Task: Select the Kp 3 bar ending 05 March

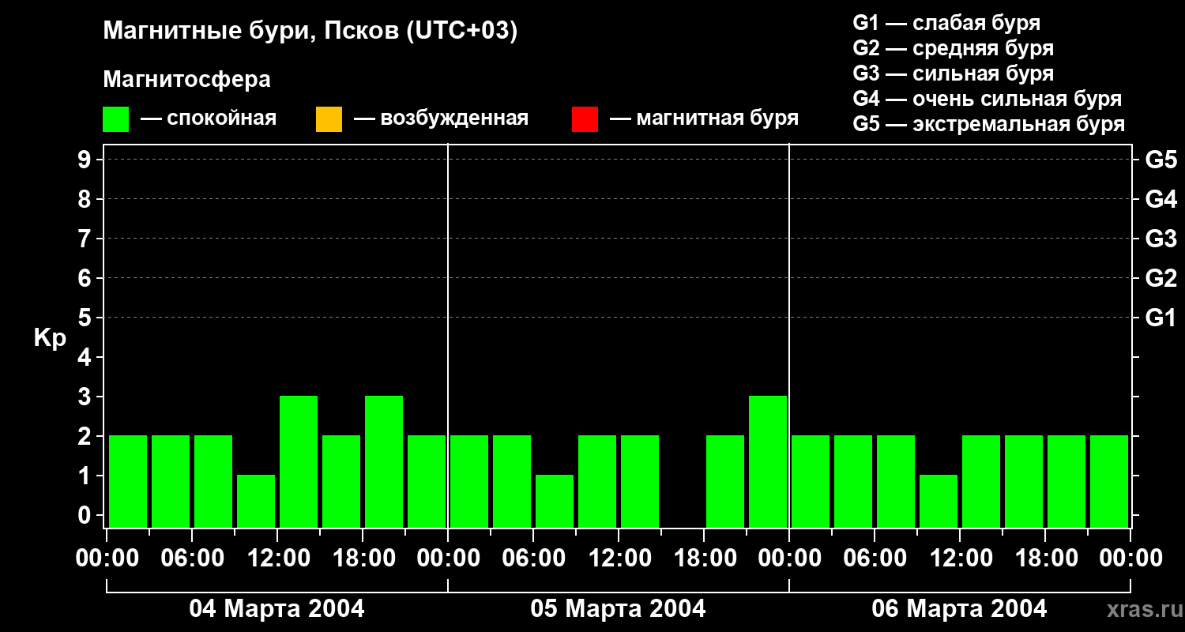Action: [768, 461]
